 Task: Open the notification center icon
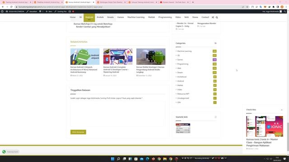pos(284,159)
